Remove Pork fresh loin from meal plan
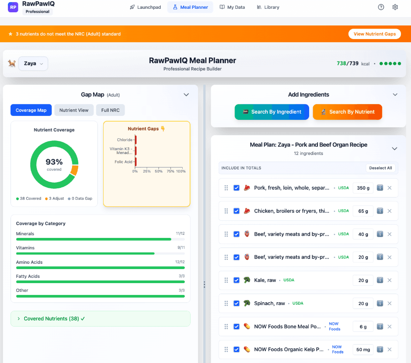 click(x=389, y=188)
